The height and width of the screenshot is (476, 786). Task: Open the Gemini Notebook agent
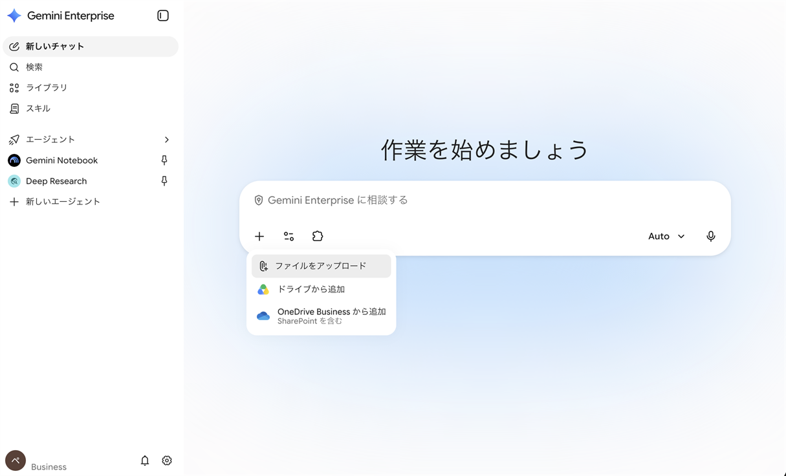tap(91, 160)
